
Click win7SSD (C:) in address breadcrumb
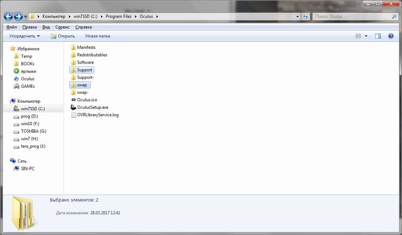85,16
